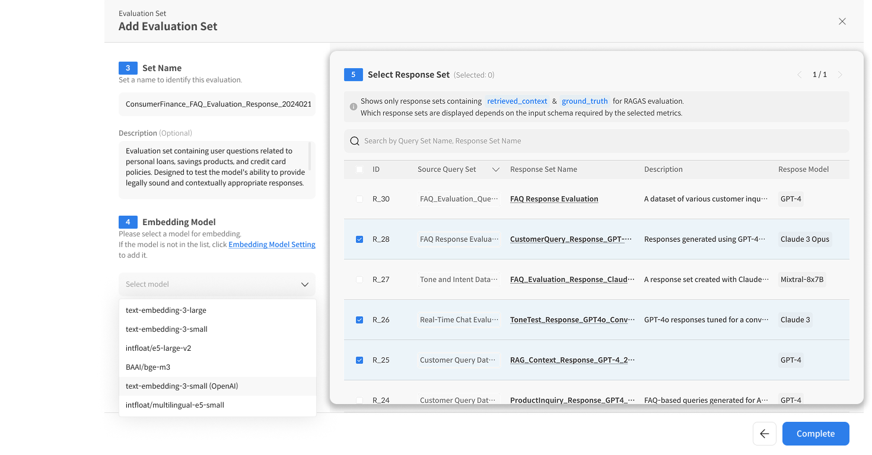Go to next page of response sets
This screenshot has height=455, width=872.
pos(840,75)
